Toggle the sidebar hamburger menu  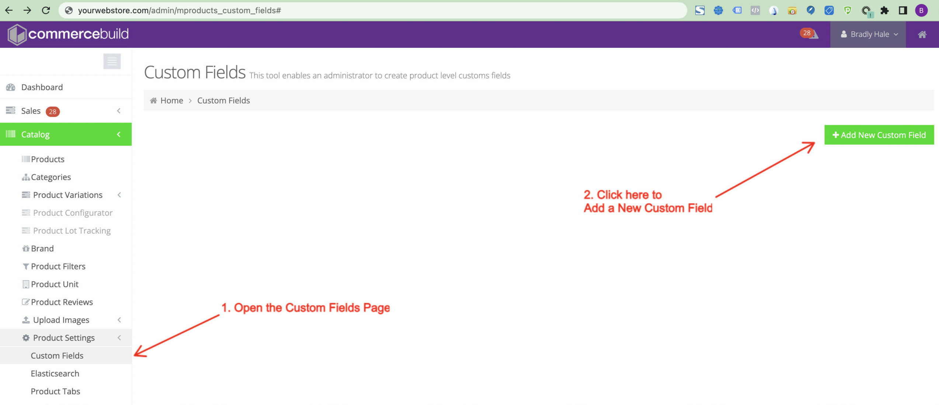click(x=112, y=61)
